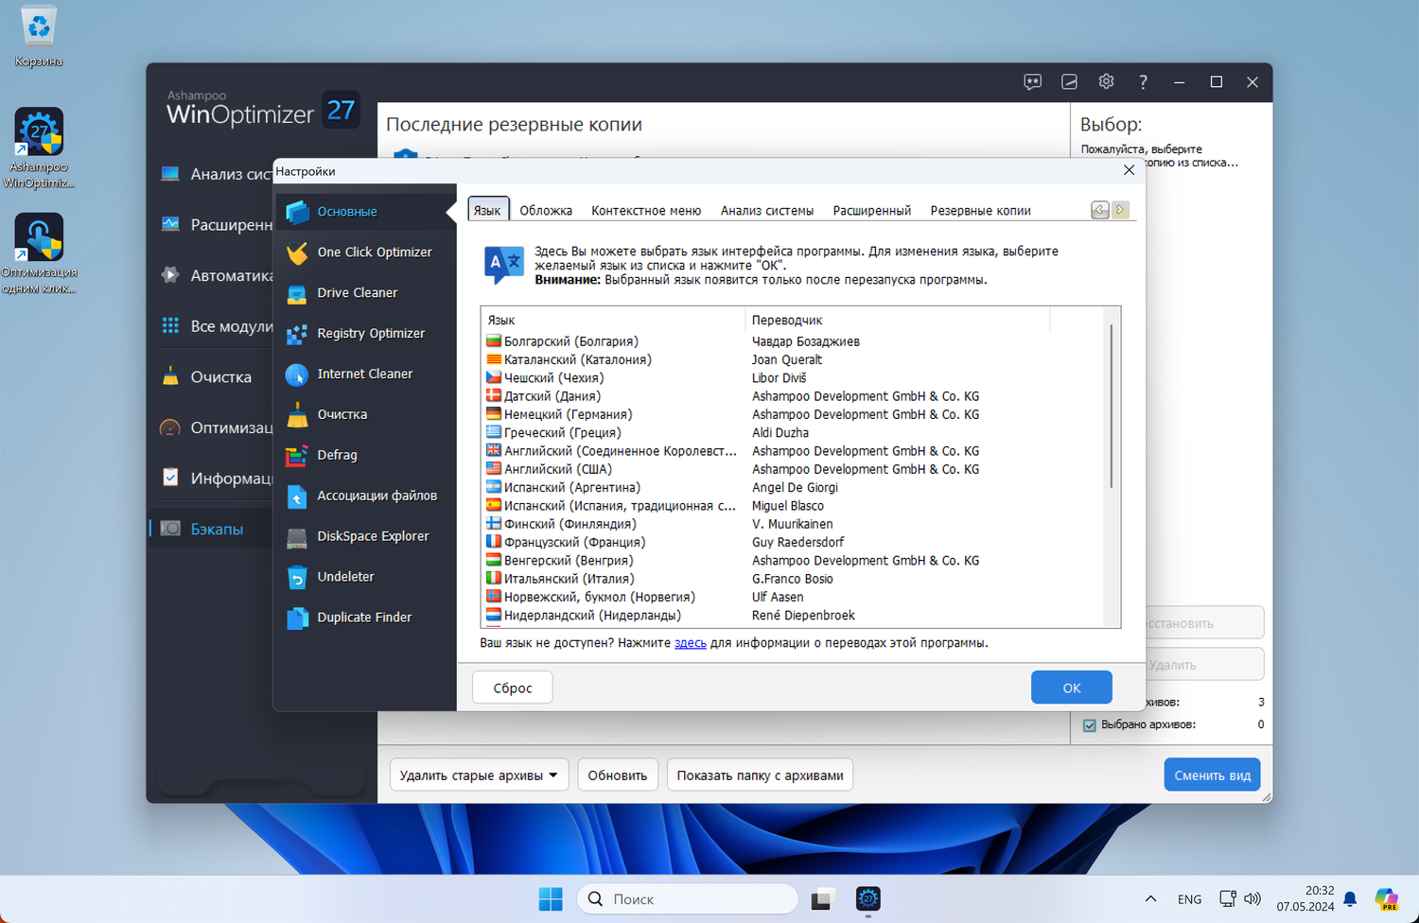Click Показать папку с архивами button
The height and width of the screenshot is (923, 1419).
761,775
